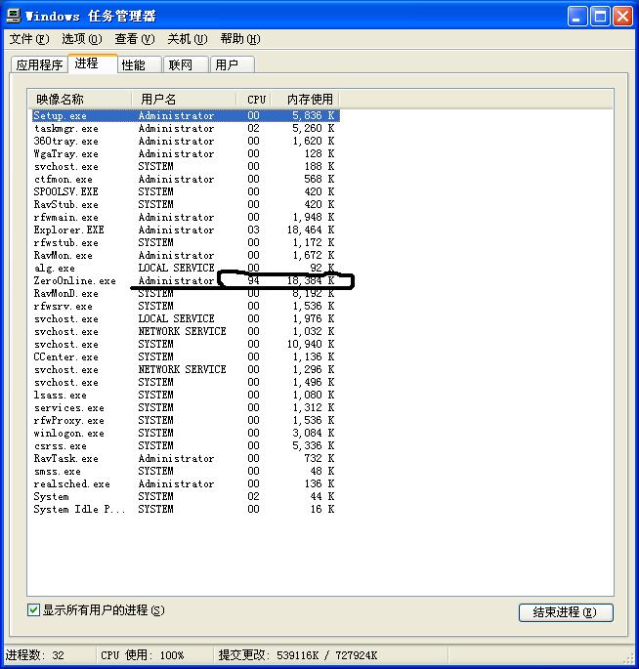Screen dimensions: 639x669
Task: Open the 关机(U) menu
Action: coord(188,39)
